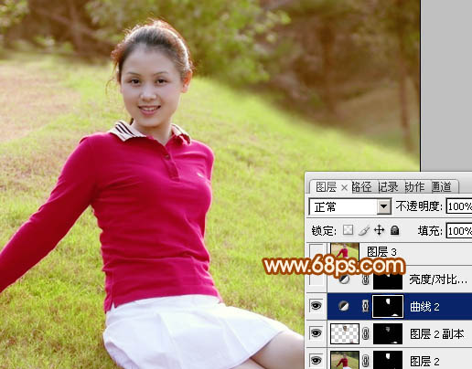Click the mask link icon on 图层 2 副本
The width and height of the screenshot is (472, 369).
click(365, 333)
